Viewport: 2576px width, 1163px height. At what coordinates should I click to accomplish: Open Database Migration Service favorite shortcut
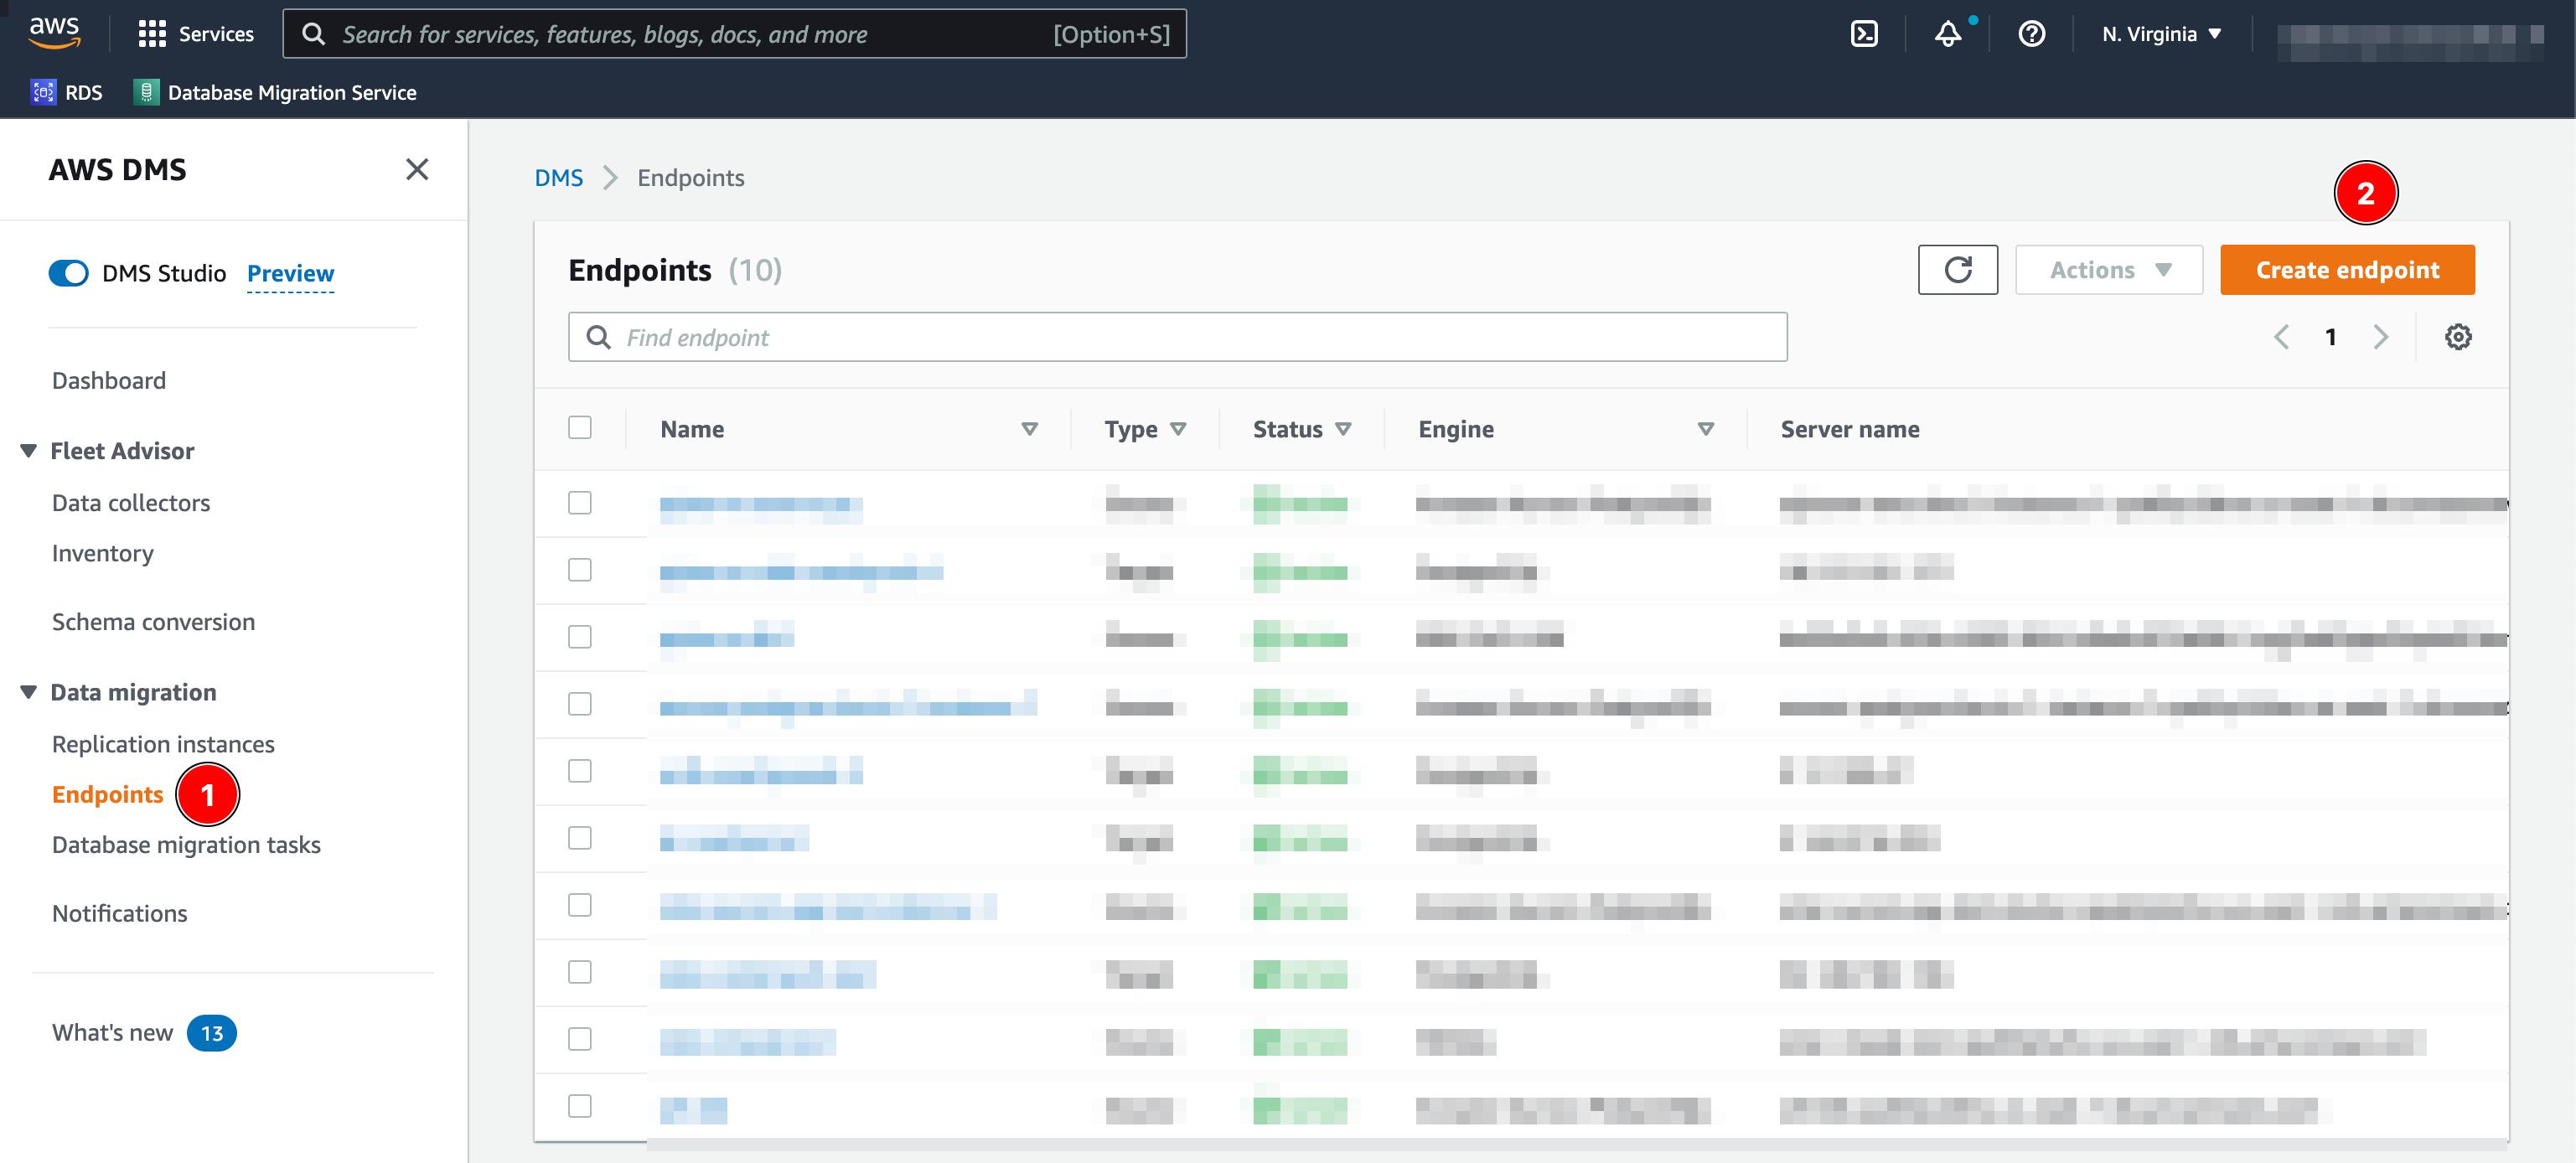(x=275, y=92)
